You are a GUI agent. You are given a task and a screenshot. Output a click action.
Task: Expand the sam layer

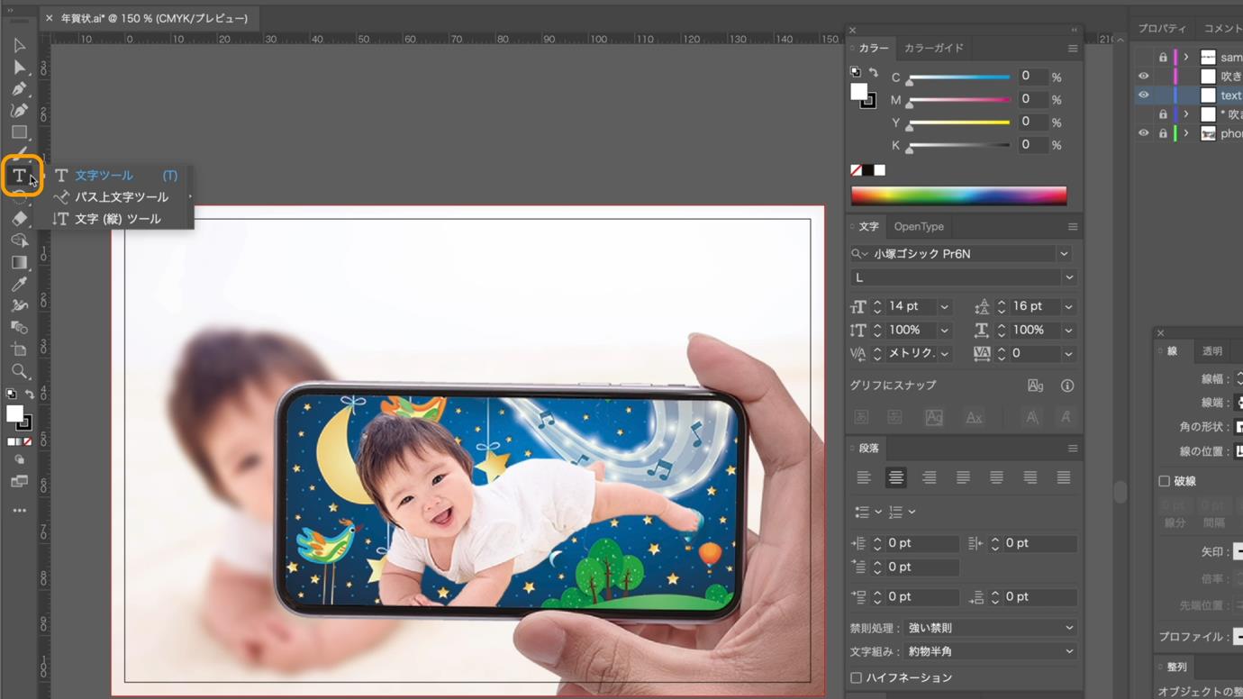pos(1186,58)
